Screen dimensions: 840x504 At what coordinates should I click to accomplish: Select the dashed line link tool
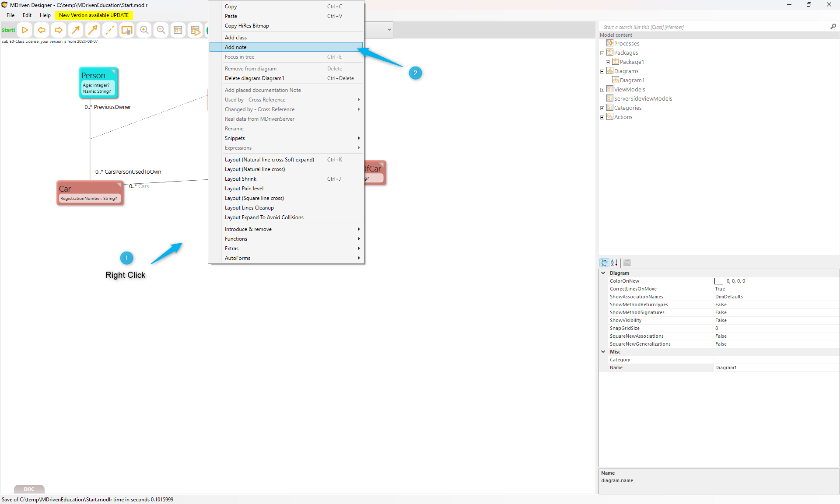pyautogui.click(x=109, y=30)
